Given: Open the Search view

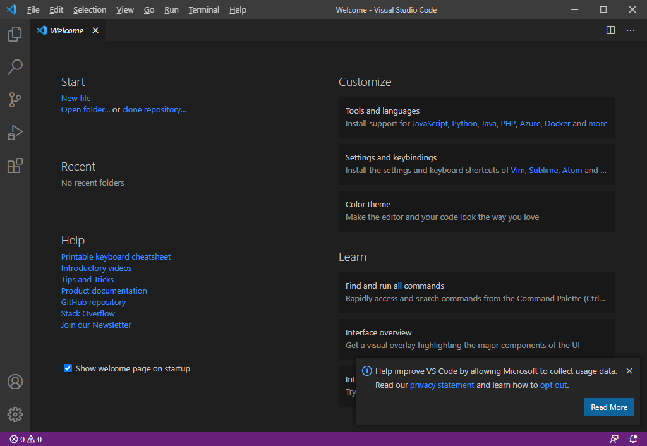Looking at the screenshot, I should coord(15,66).
